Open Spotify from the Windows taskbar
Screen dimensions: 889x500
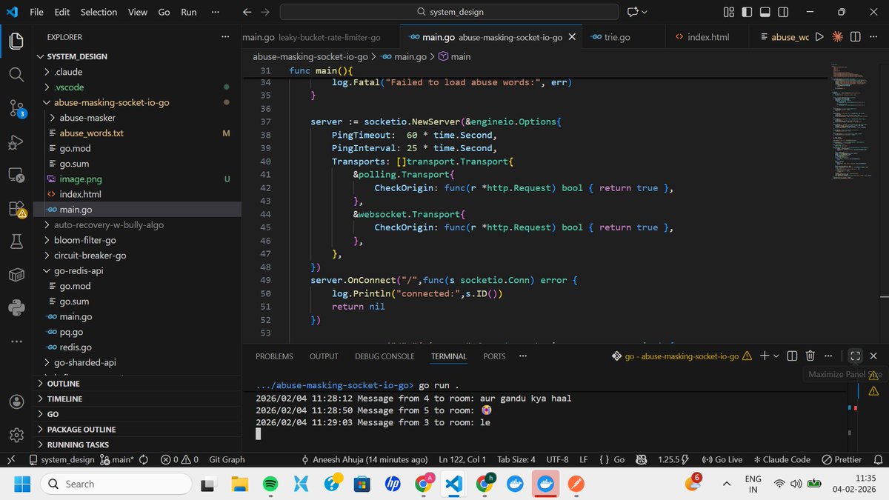point(270,484)
